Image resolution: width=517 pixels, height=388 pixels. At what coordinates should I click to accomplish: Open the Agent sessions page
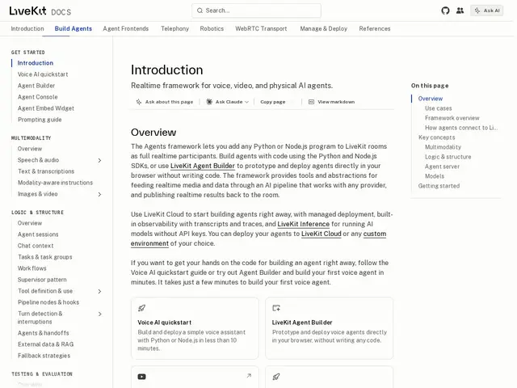pyautogui.click(x=38, y=234)
